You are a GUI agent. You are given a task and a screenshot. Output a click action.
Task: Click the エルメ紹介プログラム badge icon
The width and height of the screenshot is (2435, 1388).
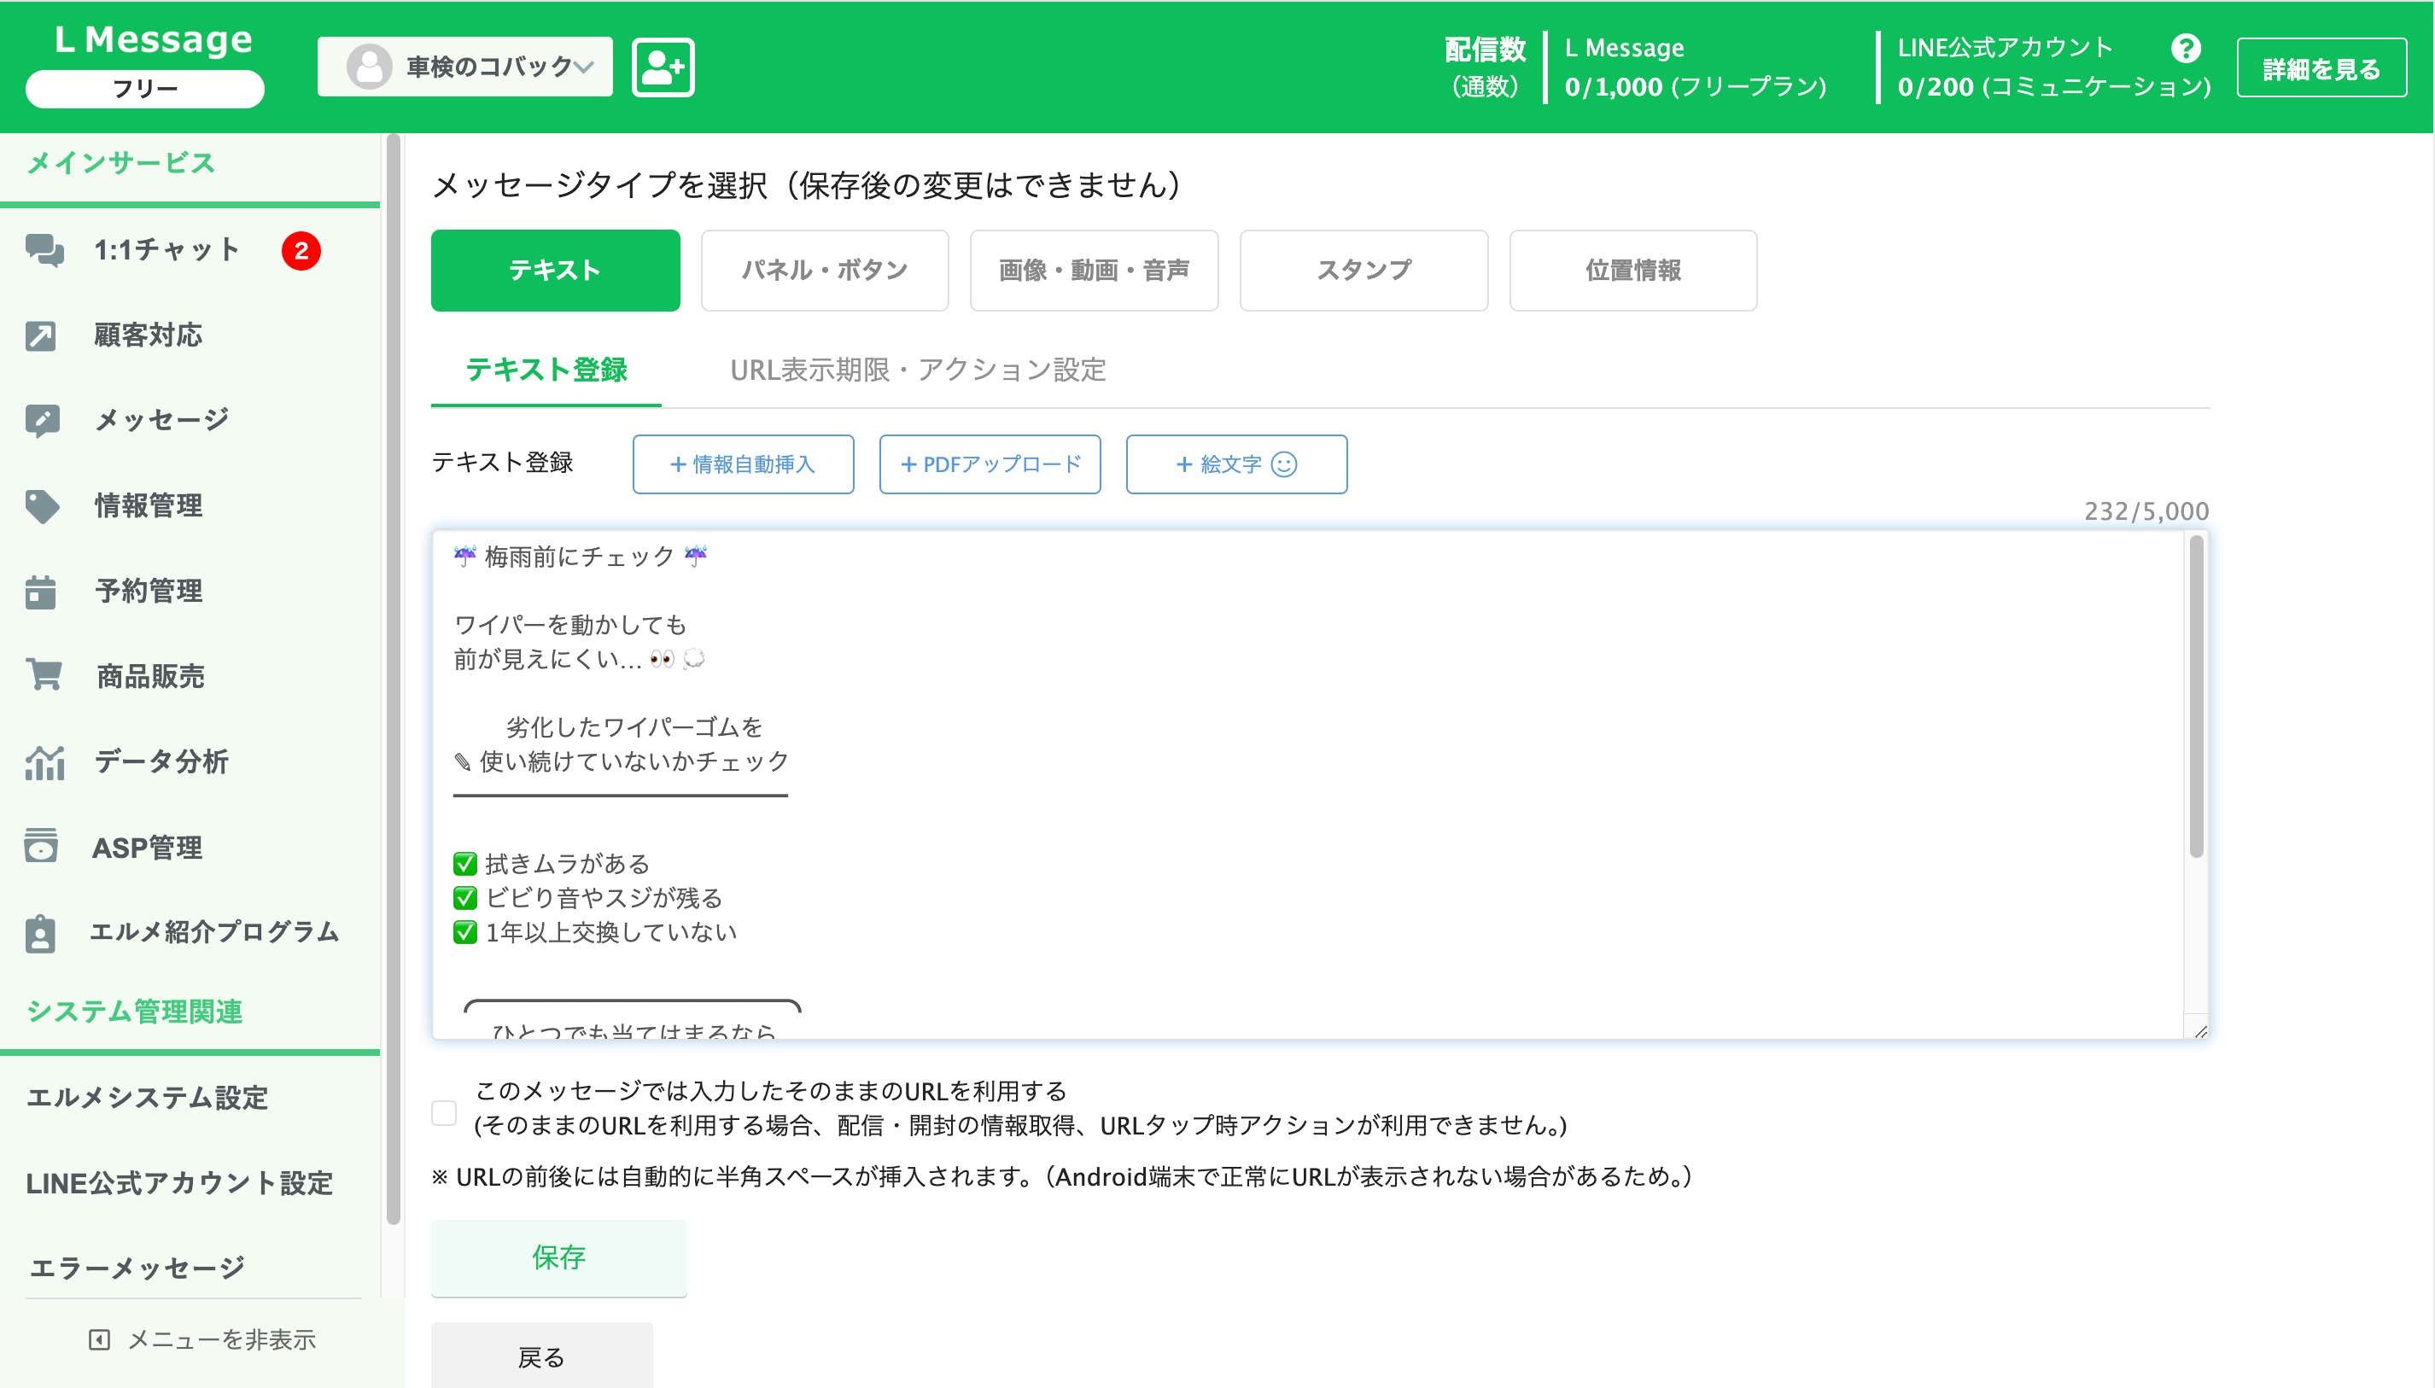40,932
